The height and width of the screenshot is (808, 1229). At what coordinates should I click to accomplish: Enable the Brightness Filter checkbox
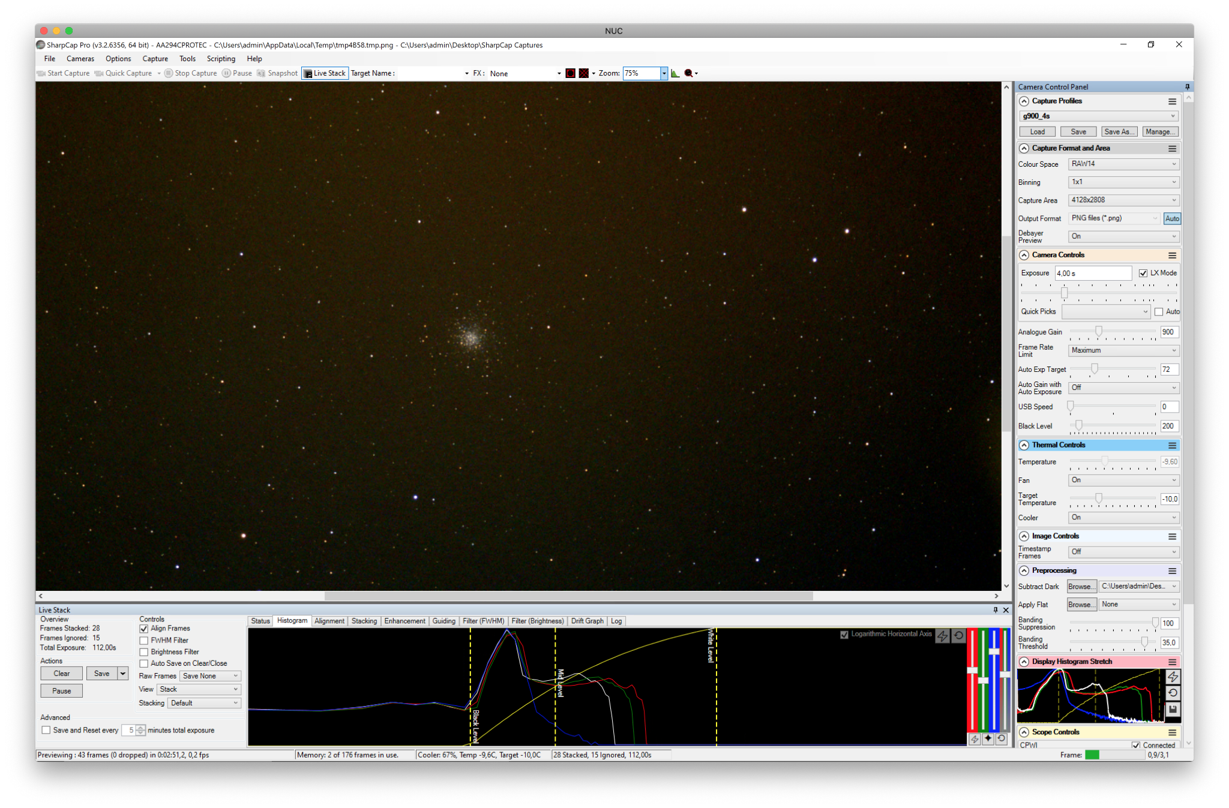click(x=144, y=652)
